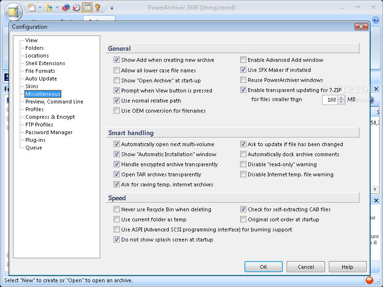
Task: Check Use current folder as temp
Action: point(116,219)
